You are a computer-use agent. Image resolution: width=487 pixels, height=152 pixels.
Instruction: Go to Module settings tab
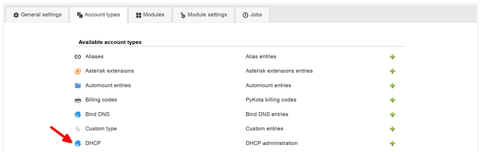click(204, 15)
